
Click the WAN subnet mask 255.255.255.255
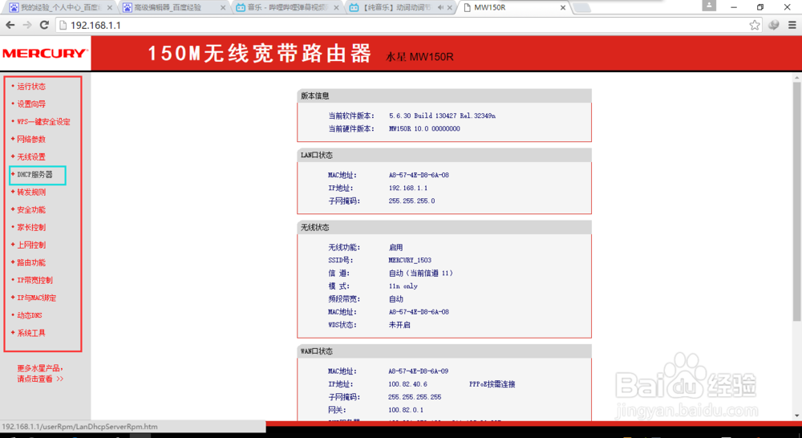click(415, 397)
